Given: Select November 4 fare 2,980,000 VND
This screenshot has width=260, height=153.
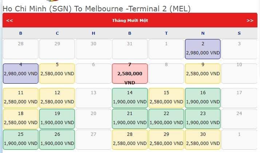Looking at the screenshot, I should (21, 73).
